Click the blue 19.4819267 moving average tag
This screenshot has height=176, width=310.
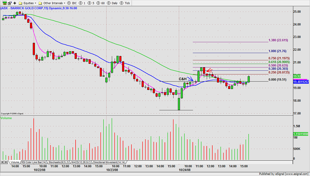coord(300,82)
